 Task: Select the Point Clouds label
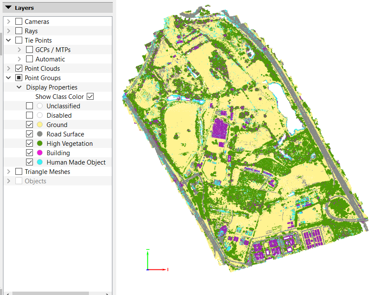[x=42, y=69]
